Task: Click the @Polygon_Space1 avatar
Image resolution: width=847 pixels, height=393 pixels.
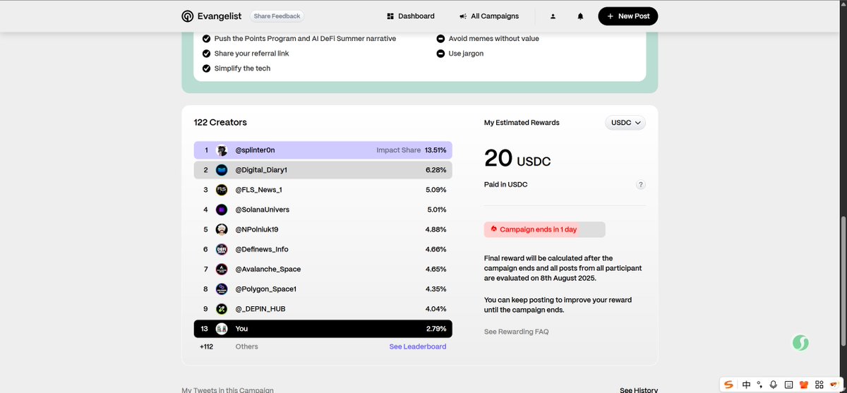Action: point(222,289)
